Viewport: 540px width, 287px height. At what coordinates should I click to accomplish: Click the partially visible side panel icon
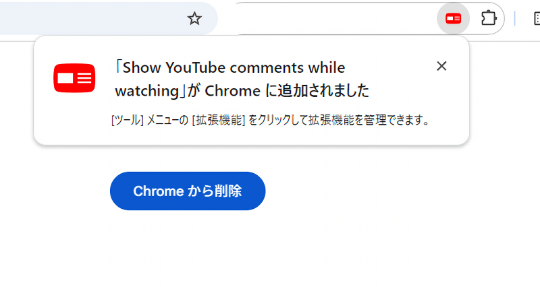pyautogui.click(x=537, y=19)
